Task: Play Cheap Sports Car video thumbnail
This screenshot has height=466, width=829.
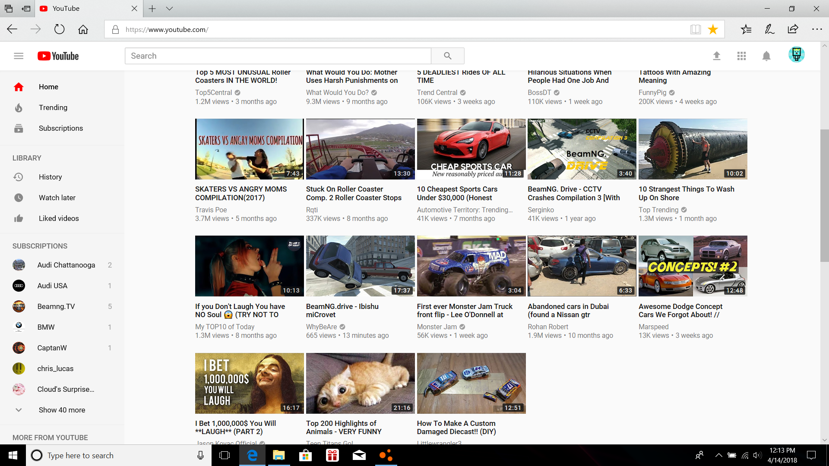Action: [x=471, y=149]
